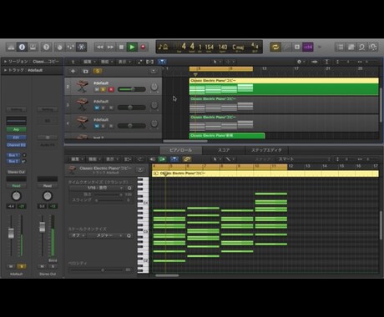Switch to the ピアノロール tab
This screenshot has height=317, width=384.
180,150
